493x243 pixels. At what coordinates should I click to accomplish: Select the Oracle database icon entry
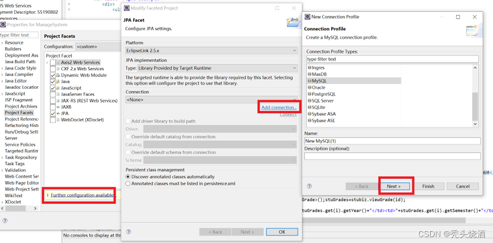coord(309,87)
